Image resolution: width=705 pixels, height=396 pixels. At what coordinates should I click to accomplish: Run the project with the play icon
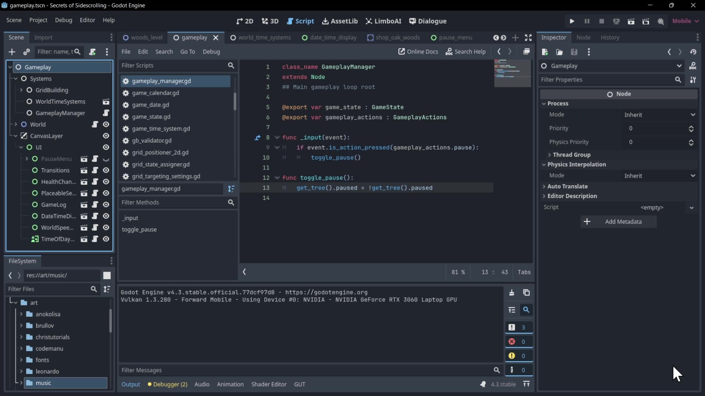(x=572, y=21)
